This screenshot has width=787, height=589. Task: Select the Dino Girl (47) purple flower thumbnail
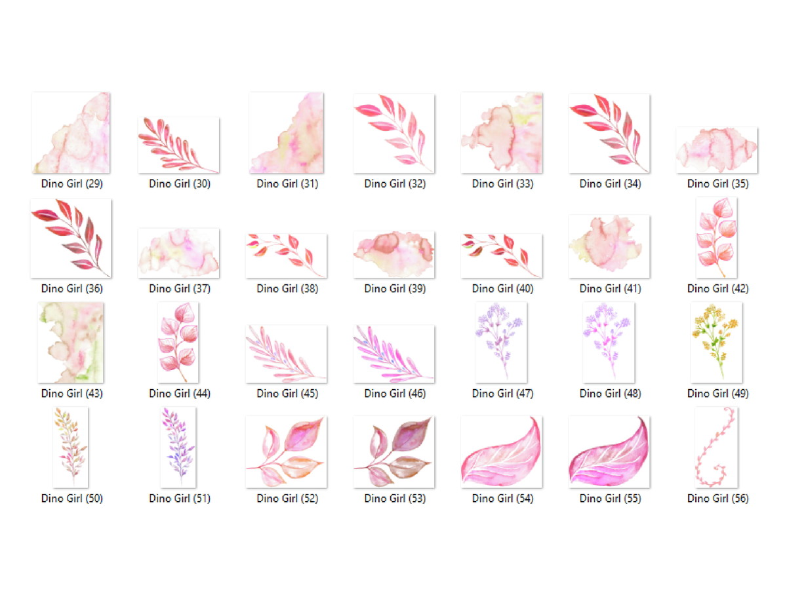tap(501, 343)
